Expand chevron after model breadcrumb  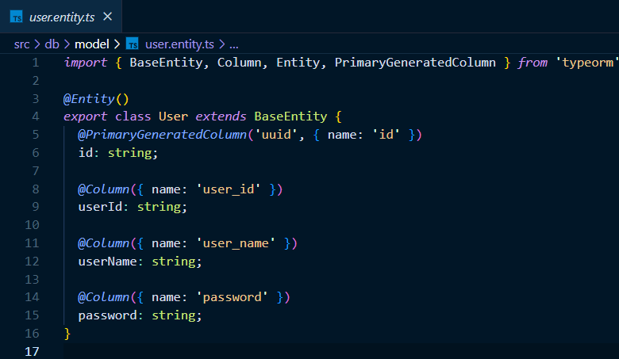tap(117, 44)
